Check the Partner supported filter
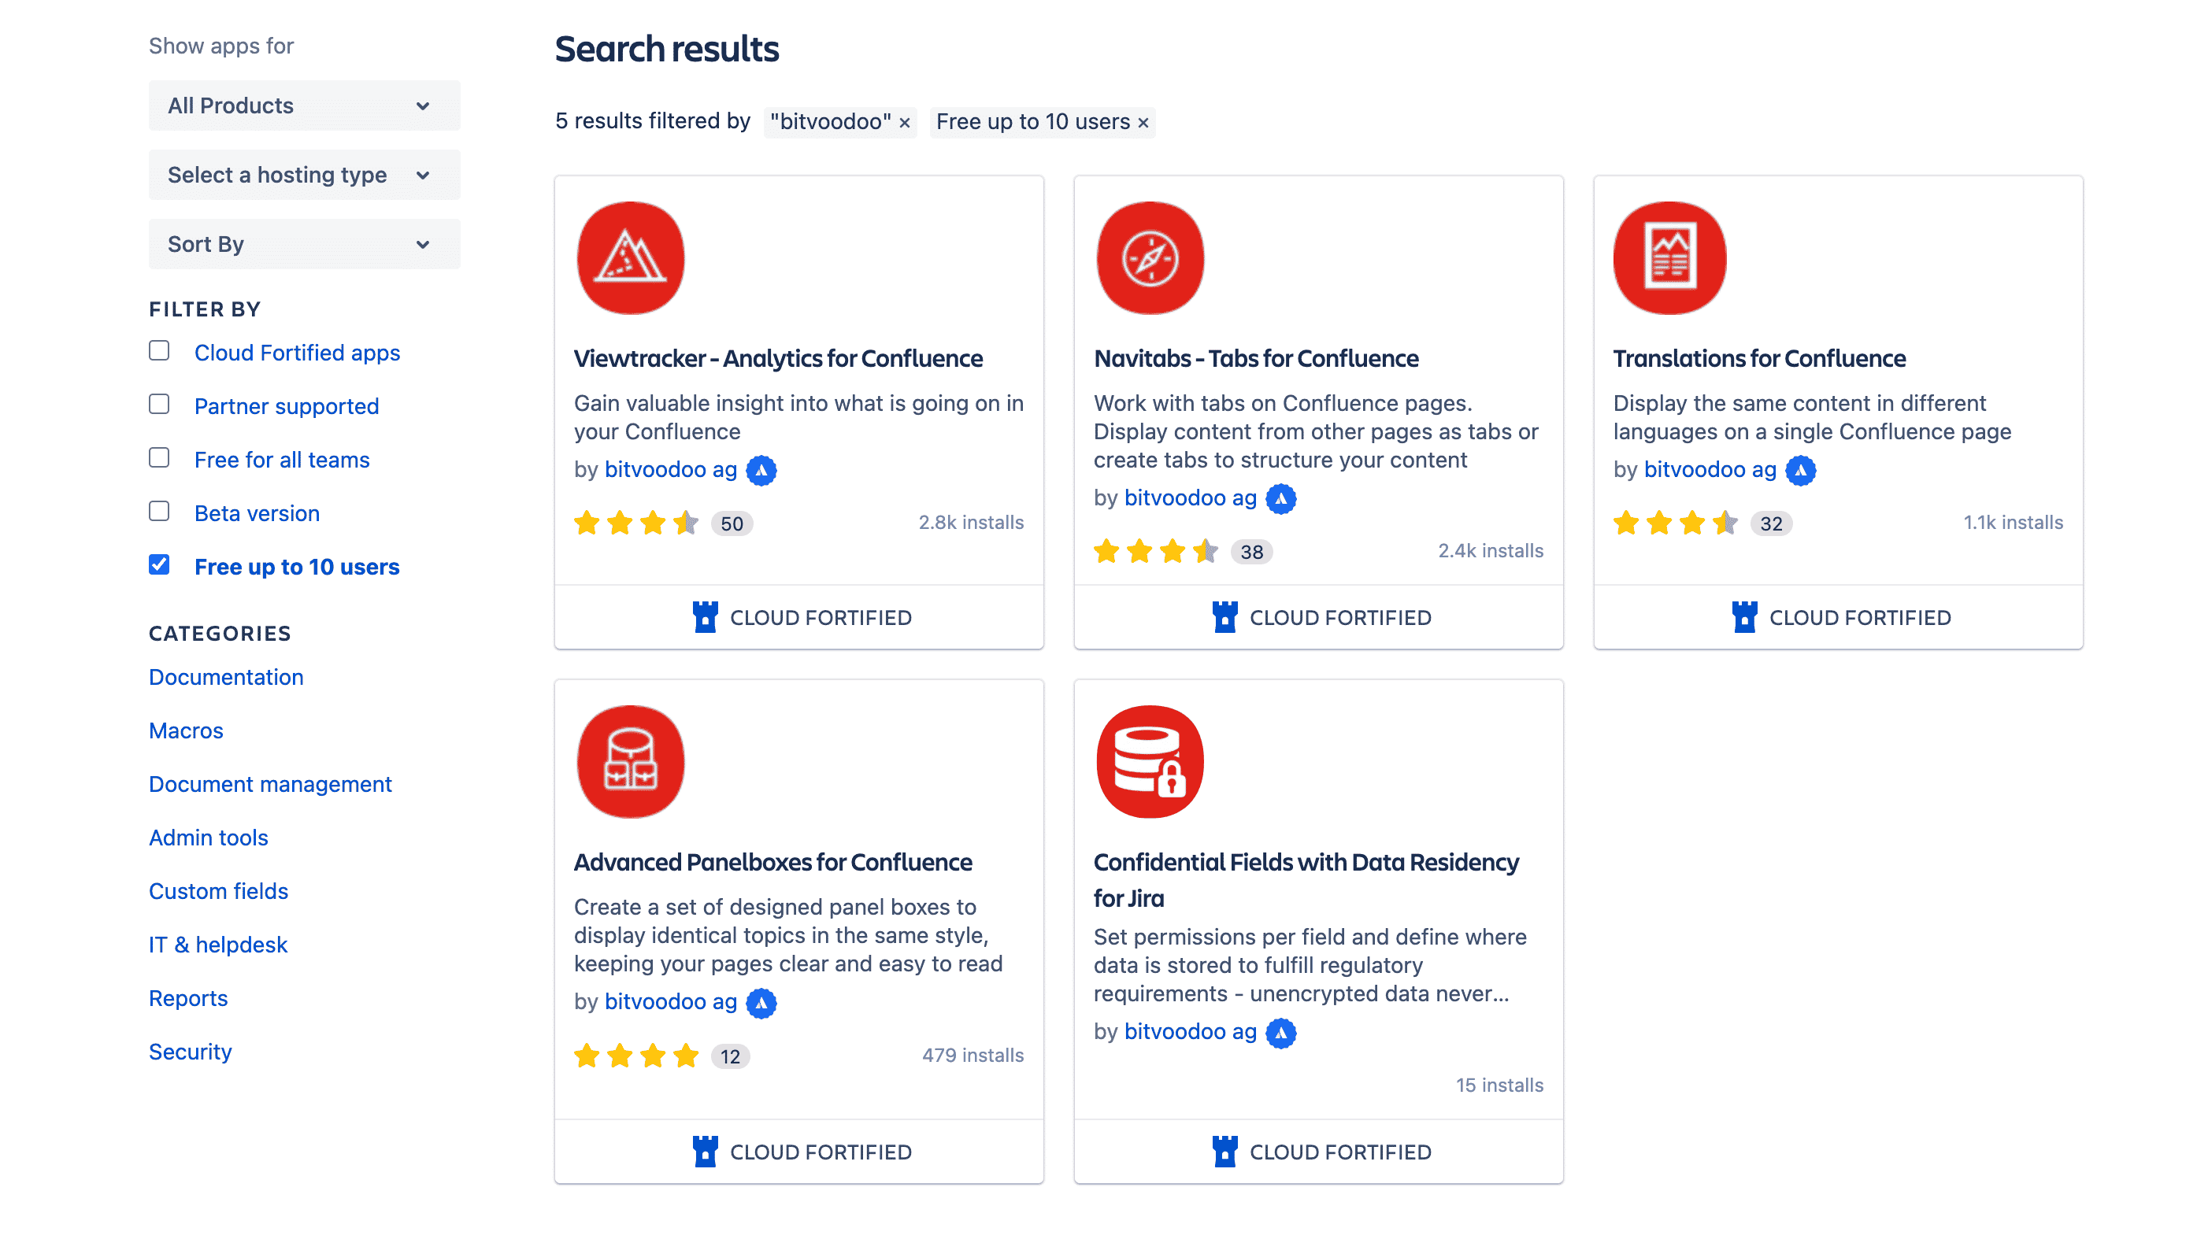This screenshot has width=2197, height=1239. [x=158, y=404]
